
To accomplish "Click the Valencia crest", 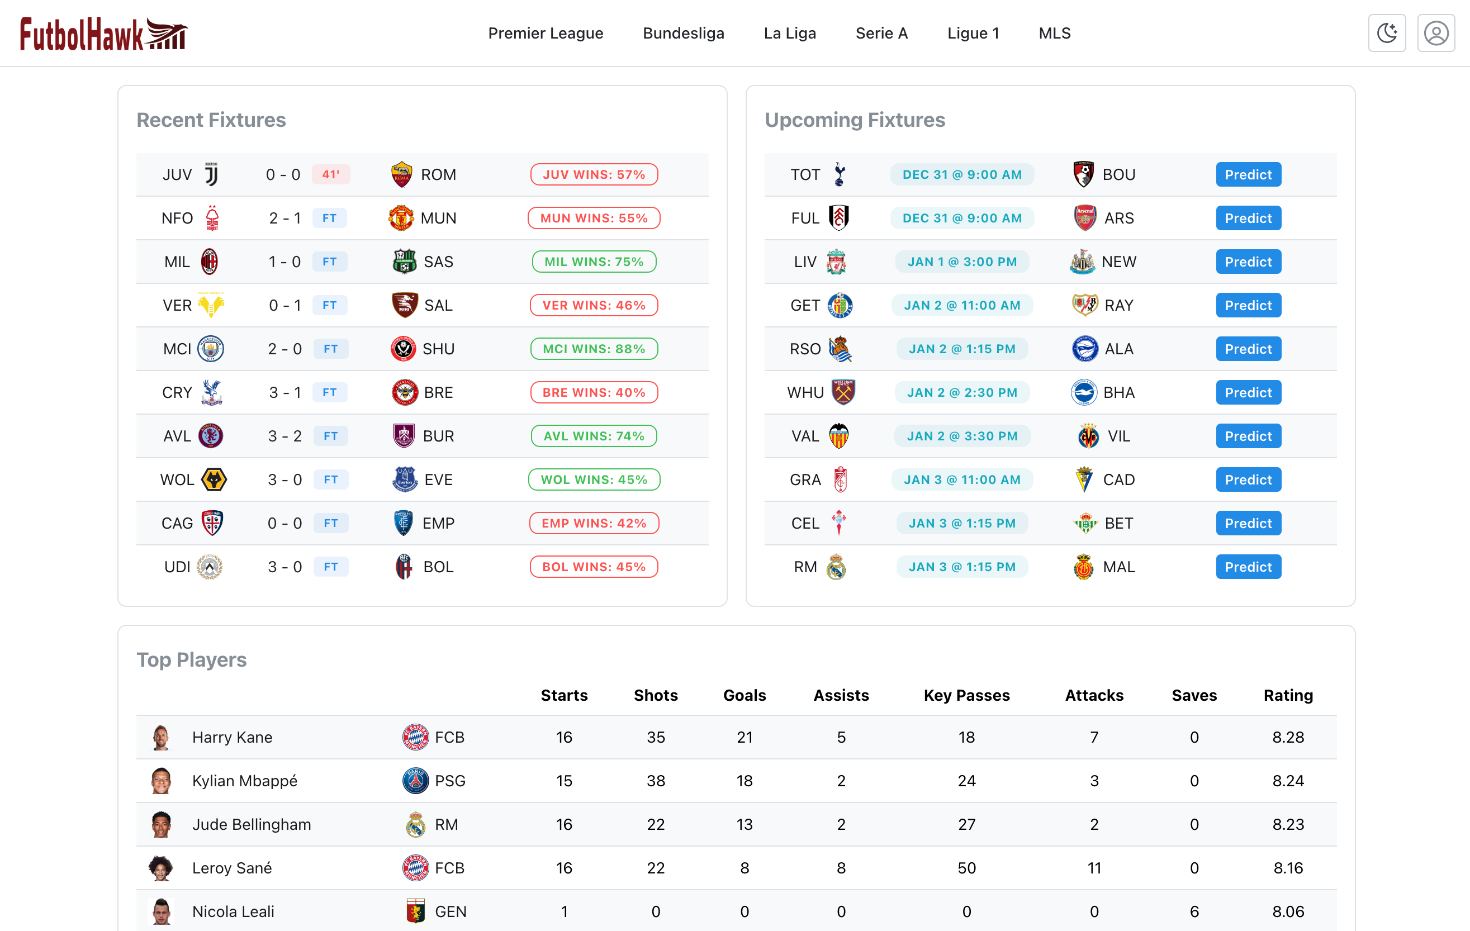I will [839, 436].
